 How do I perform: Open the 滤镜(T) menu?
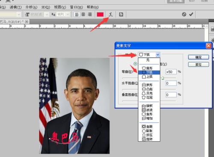pos(15,7)
